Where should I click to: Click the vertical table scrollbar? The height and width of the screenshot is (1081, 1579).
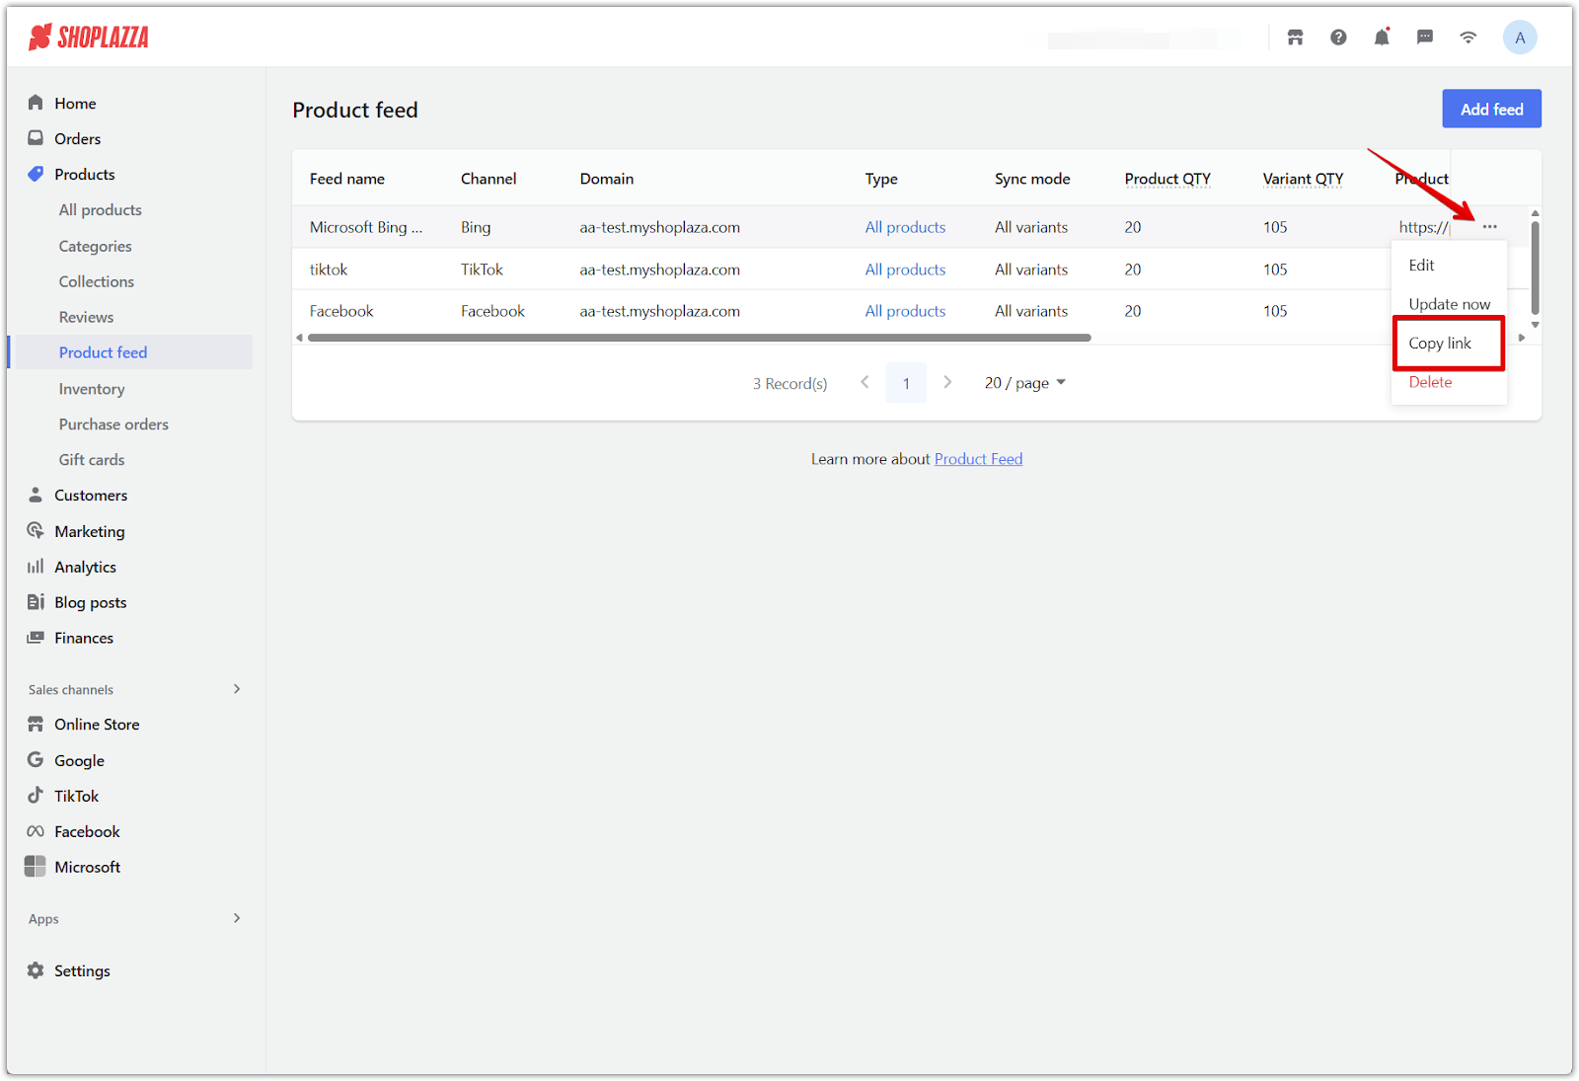coord(1535,267)
